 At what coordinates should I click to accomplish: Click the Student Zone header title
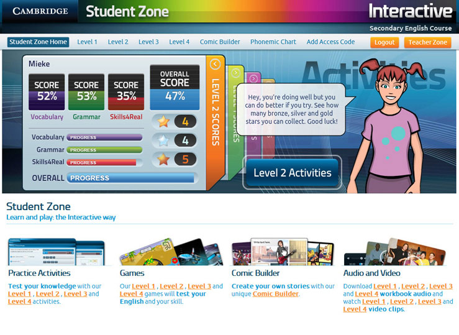127,12
